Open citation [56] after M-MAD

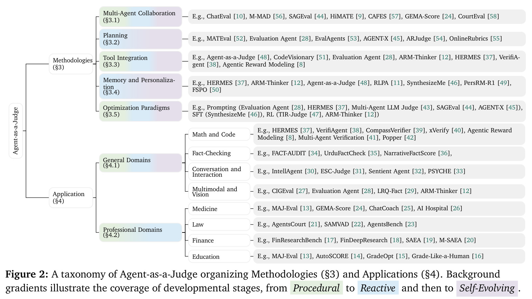(279, 16)
